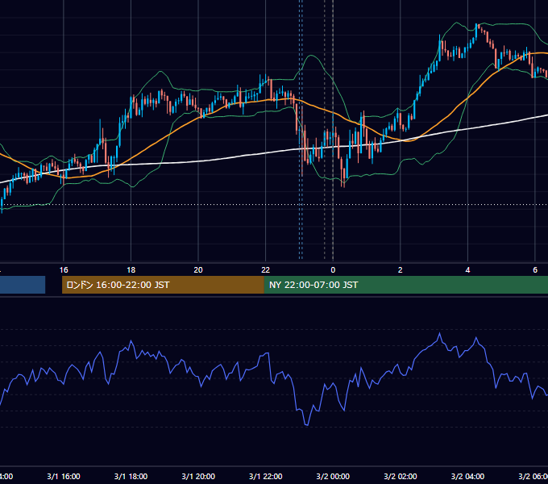
Task: Click the 3/2 04:00 date label
Action: pyautogui.click(x=467, y=477)
